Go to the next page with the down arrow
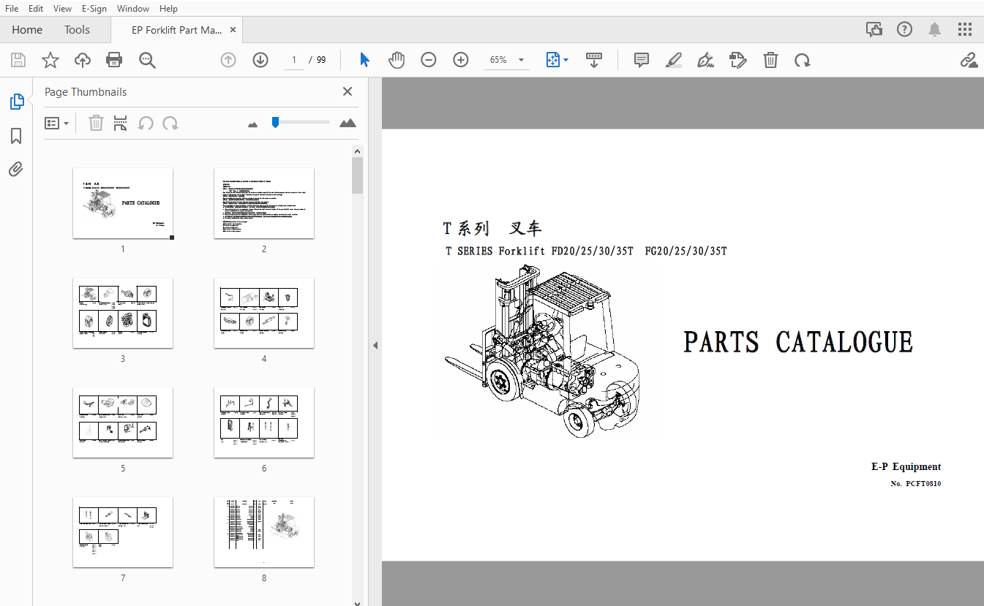Screen dimensions: 984x606 point(260,60)
